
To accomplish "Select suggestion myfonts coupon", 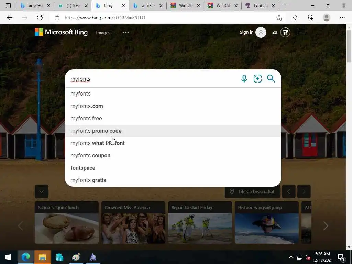I will click(173, 155).
